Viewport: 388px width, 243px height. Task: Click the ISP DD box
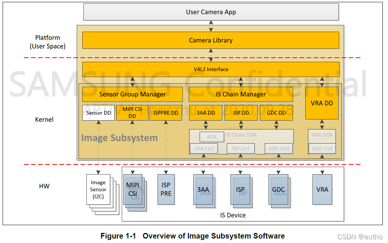pyautogui.click(x=241, y=113)
